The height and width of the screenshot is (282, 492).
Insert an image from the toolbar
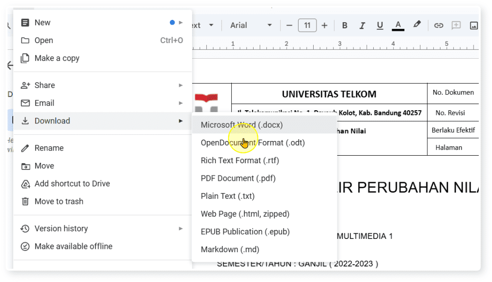pos(474,26)
